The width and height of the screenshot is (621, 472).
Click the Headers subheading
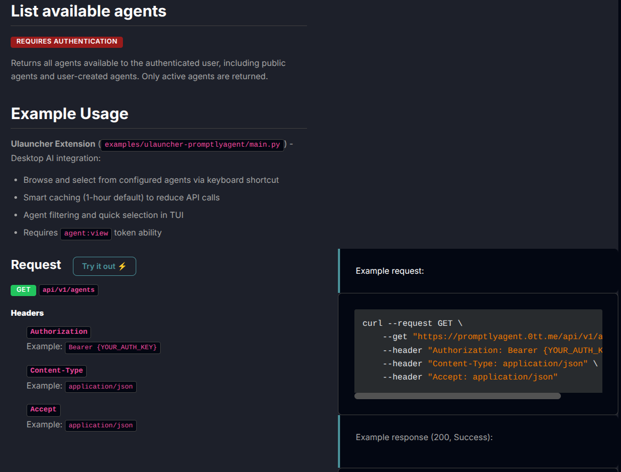(x=27, y=313)
